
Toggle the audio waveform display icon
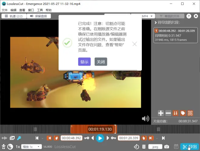(x=4, y=138)
